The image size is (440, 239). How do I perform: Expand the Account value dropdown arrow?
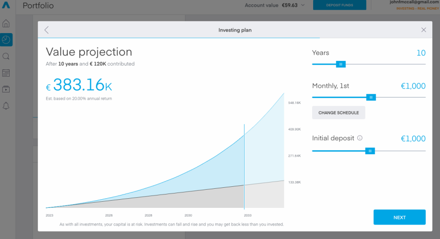[x=303, y=5]
